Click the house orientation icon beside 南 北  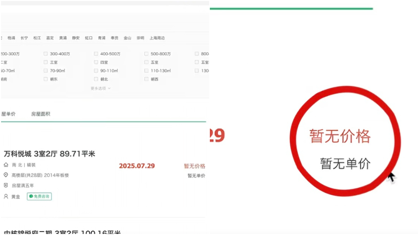click(6, 165)
